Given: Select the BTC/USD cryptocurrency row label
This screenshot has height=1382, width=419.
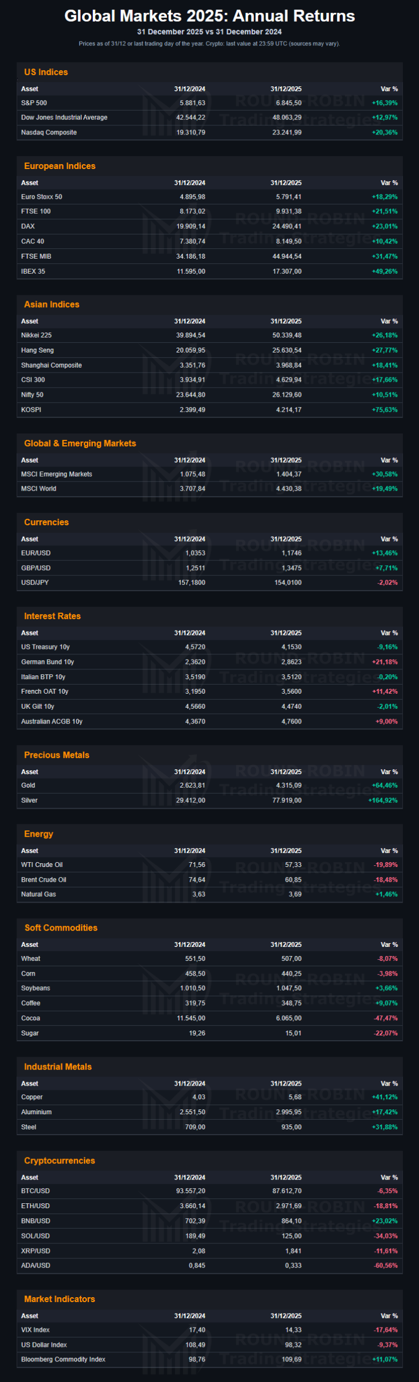Looking at the screenshot, I should click(36, 1191).
